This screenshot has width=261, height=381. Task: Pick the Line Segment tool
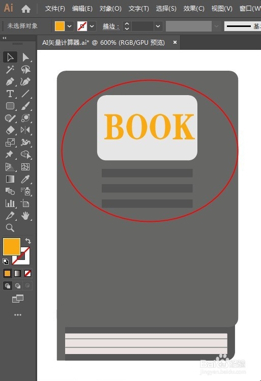click(x=25, y=94)
